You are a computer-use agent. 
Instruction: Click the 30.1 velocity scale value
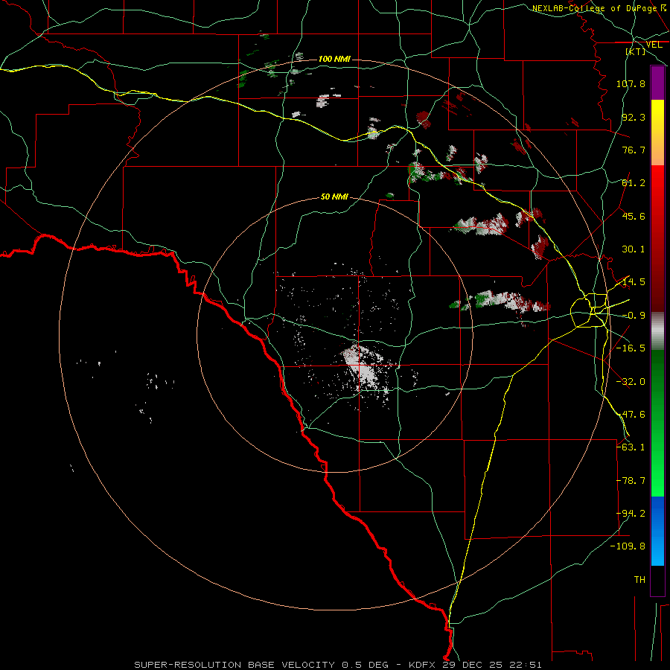(x=634, y=249)
